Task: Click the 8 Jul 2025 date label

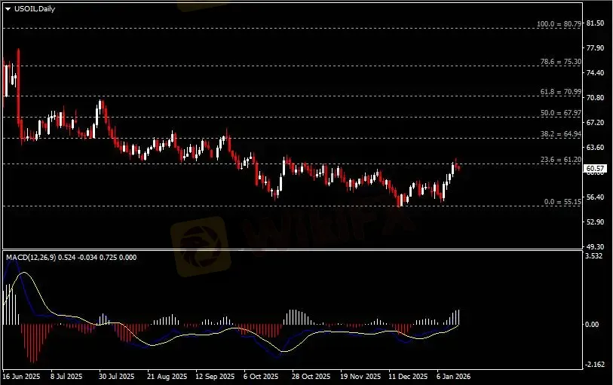Action: click(66, 377)
